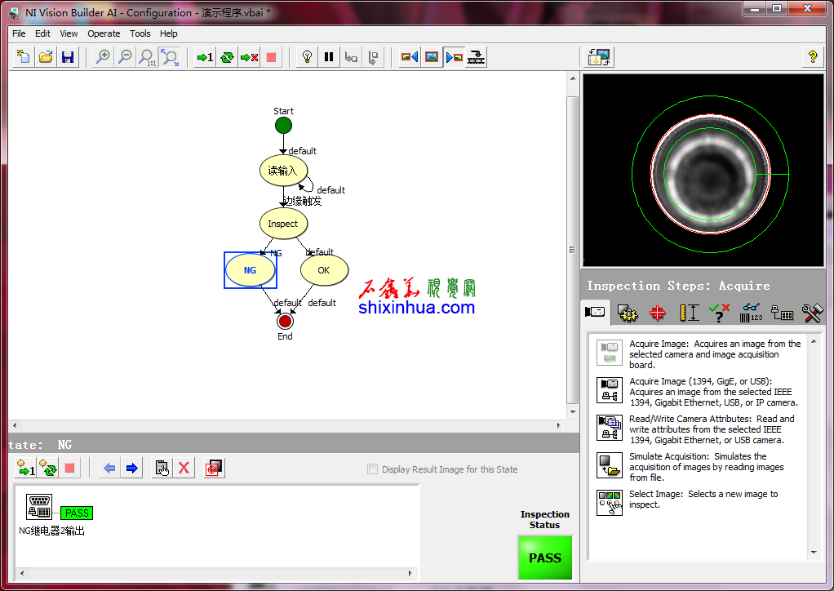Stop inspection using the main toolbar square
Viewport: 834px width, 591px height.
pos(271,57)
